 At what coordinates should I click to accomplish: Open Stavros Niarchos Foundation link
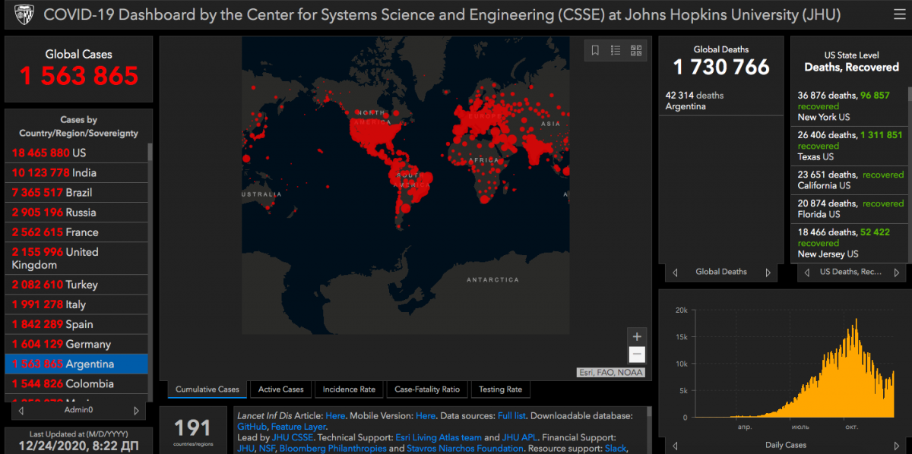[465, 448]
